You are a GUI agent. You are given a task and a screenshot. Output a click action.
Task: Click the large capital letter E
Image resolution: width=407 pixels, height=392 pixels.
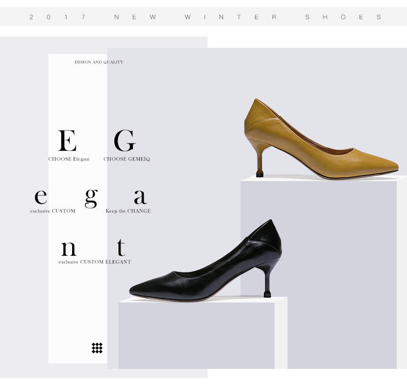click(x=67, y=140)
